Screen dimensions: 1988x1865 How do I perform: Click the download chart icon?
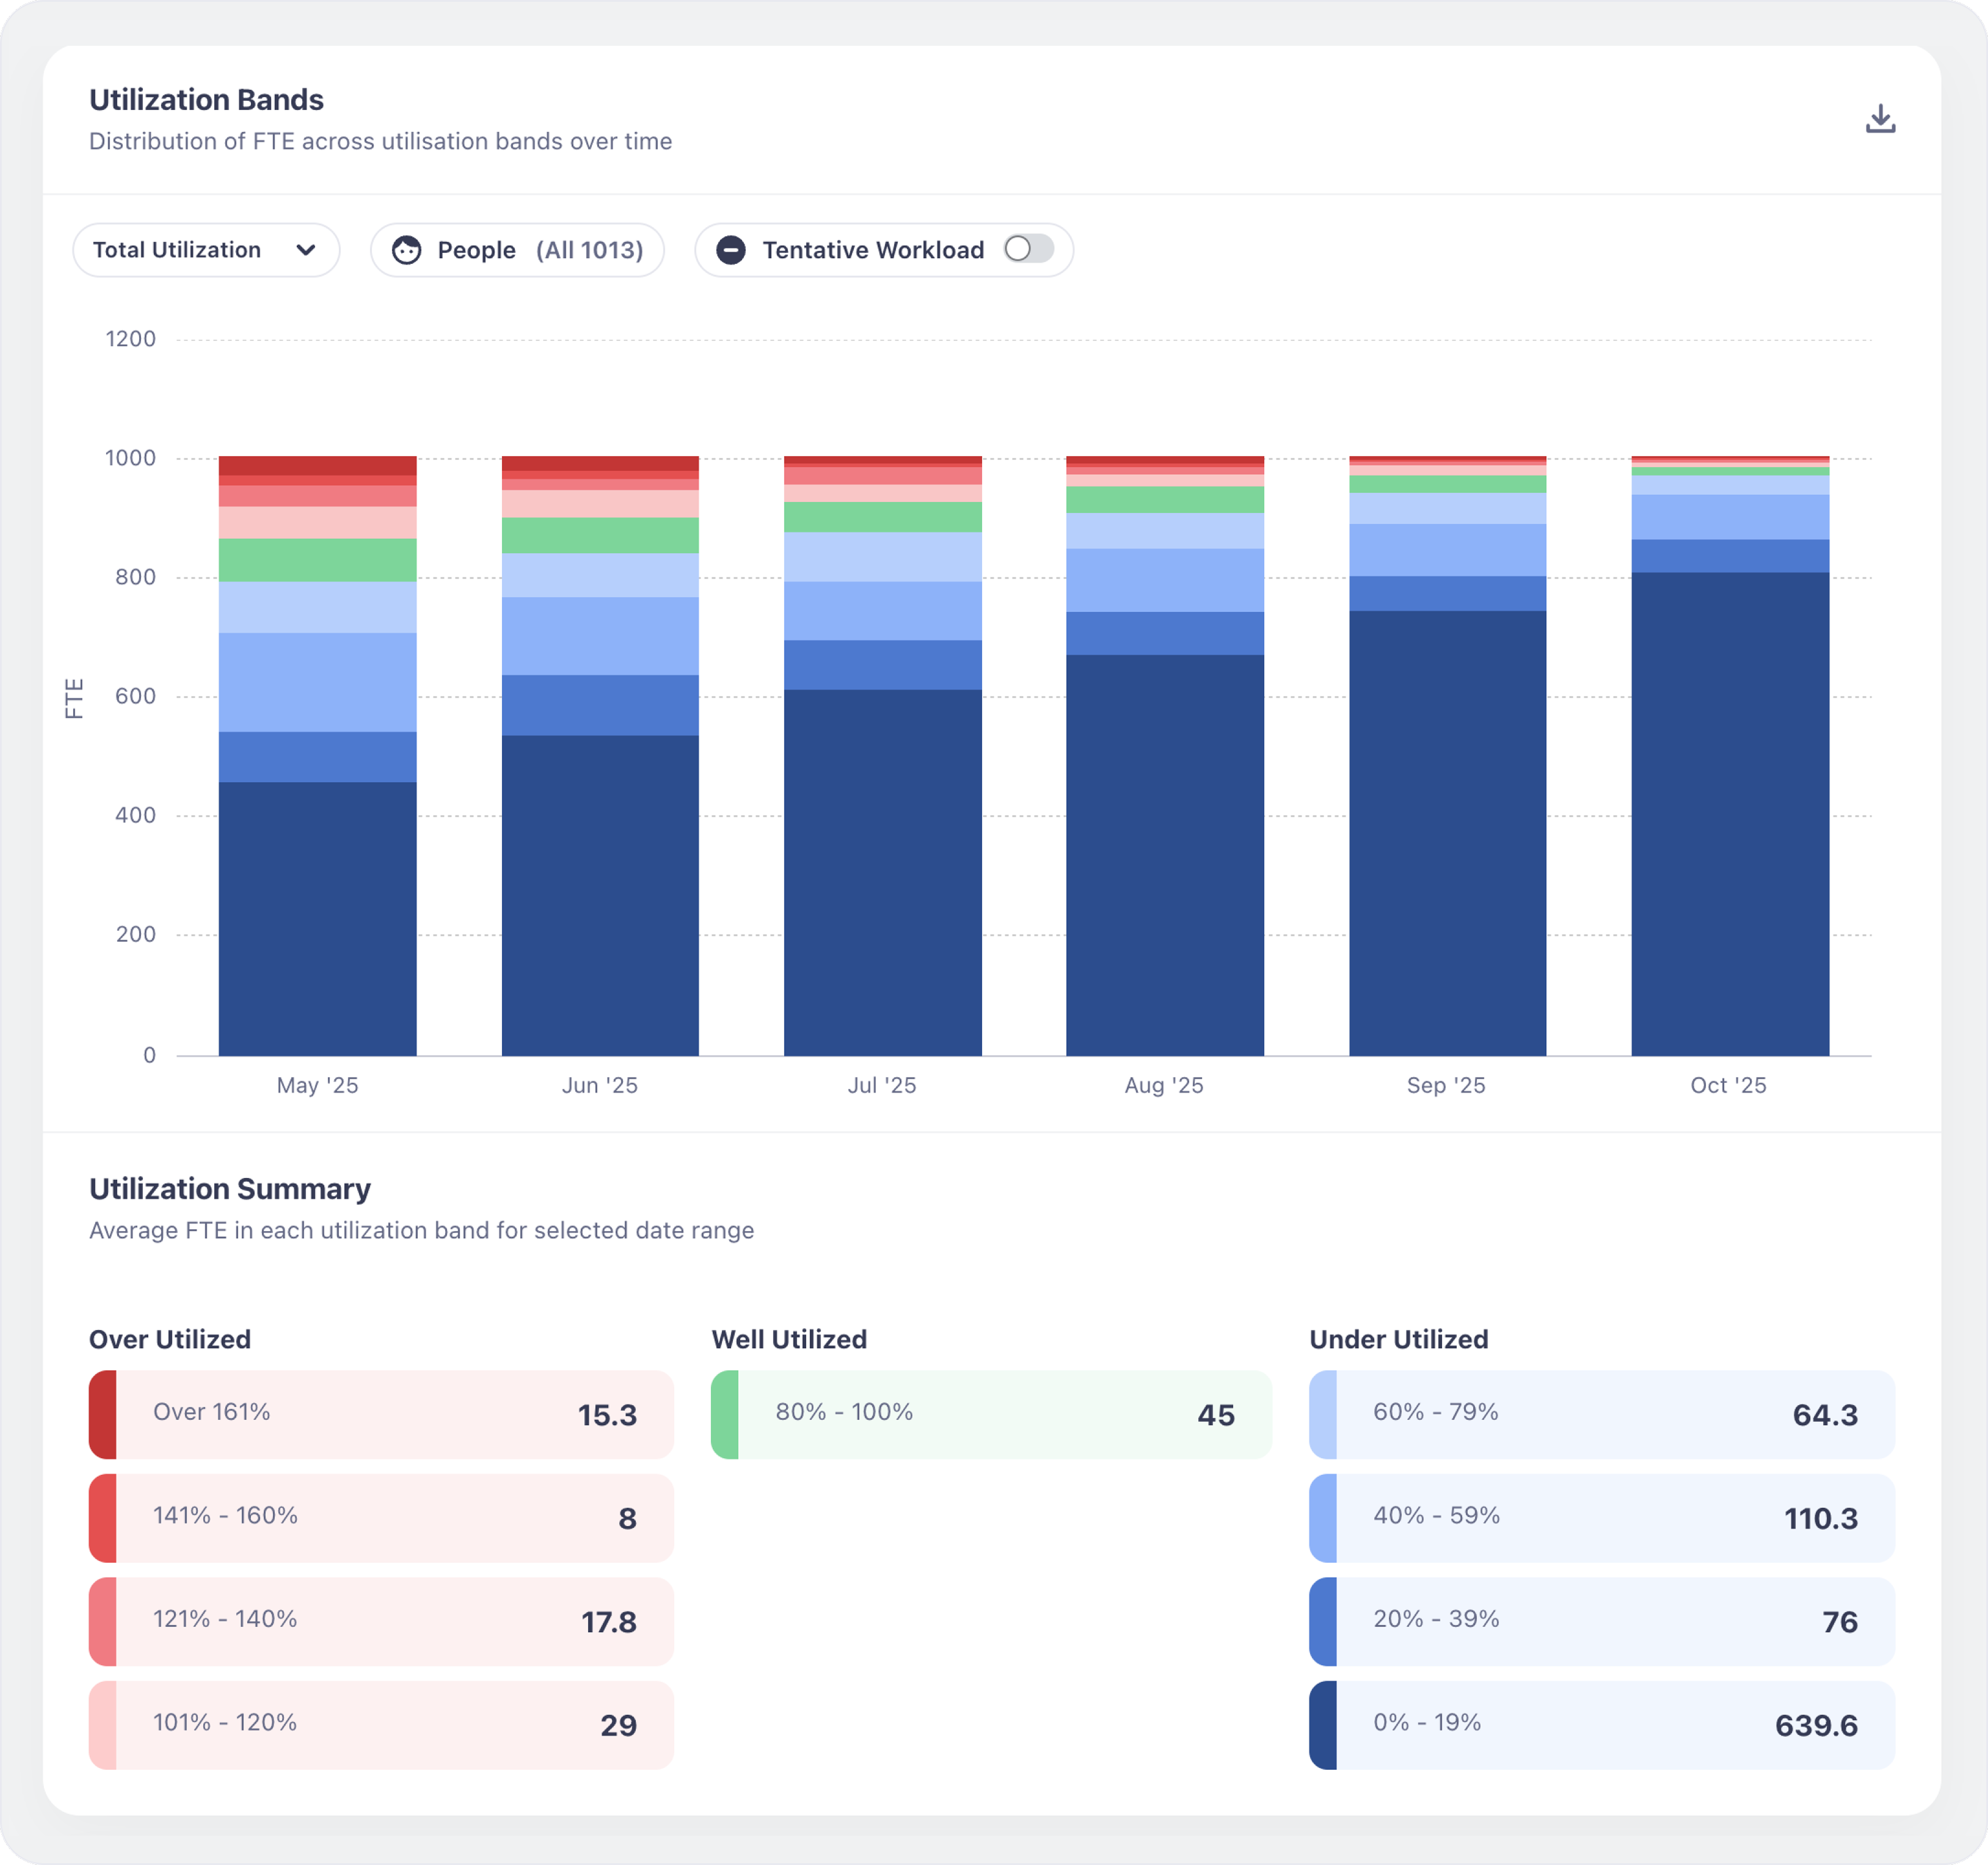[1880, 119]
